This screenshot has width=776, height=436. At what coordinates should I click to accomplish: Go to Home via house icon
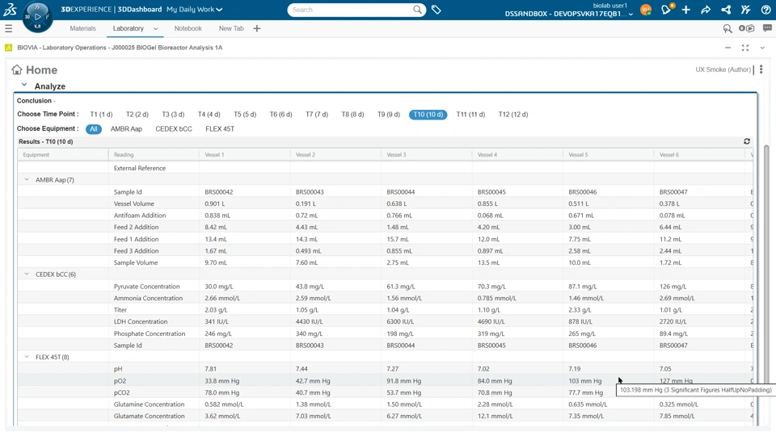17,69
